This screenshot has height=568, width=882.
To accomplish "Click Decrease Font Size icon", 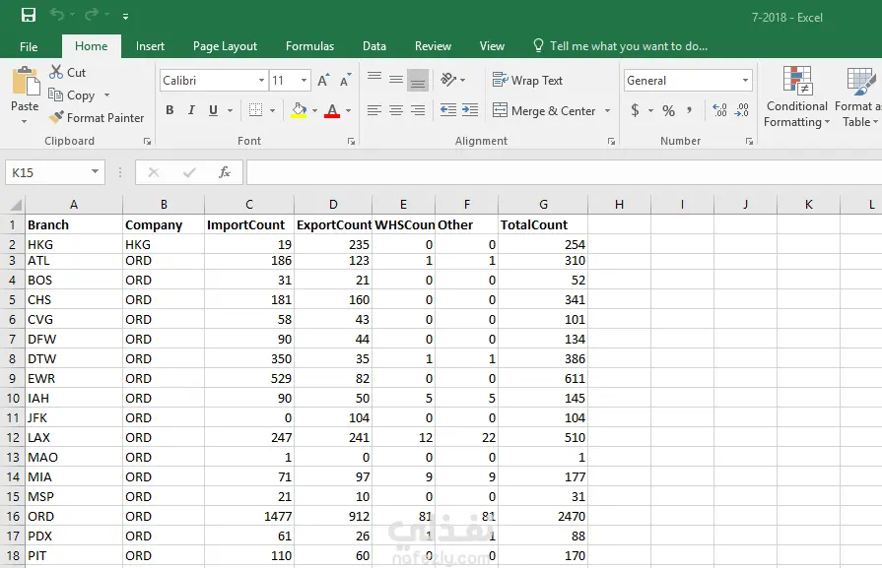I will (345, 81).
